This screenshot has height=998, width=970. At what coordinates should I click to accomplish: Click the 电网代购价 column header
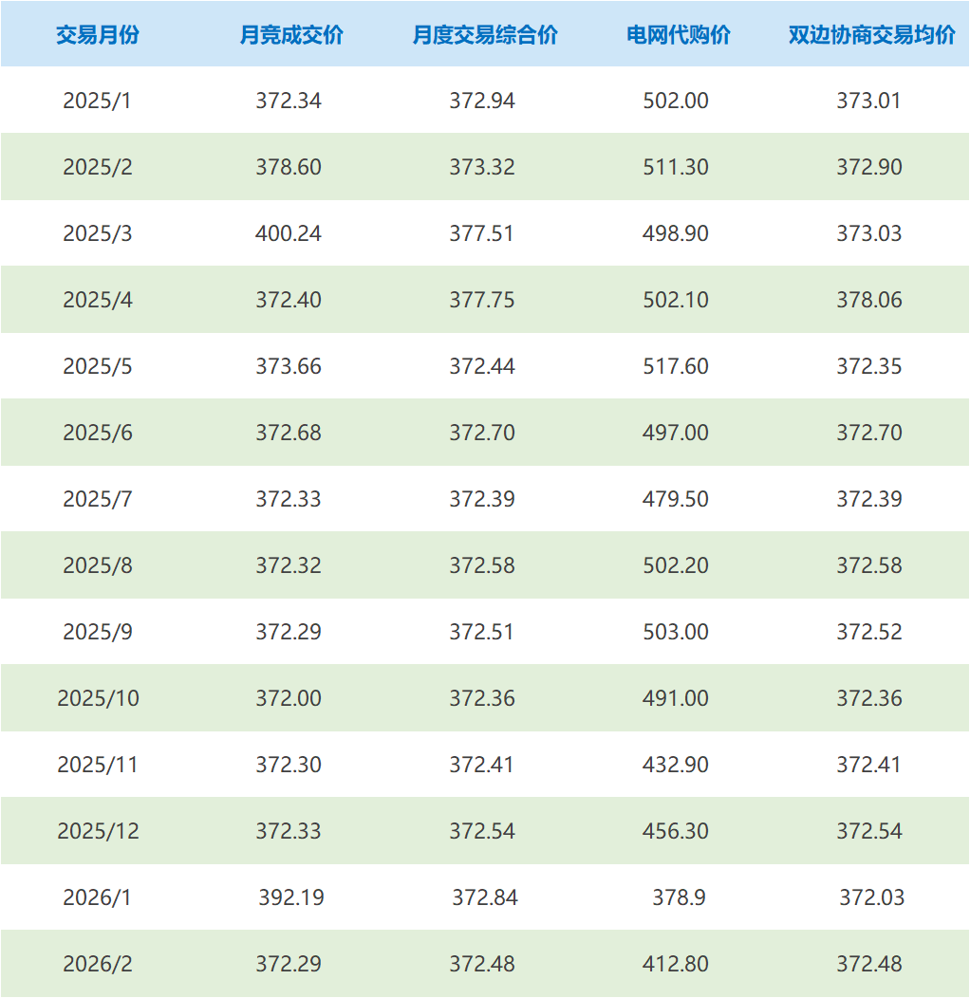point(678,35)
